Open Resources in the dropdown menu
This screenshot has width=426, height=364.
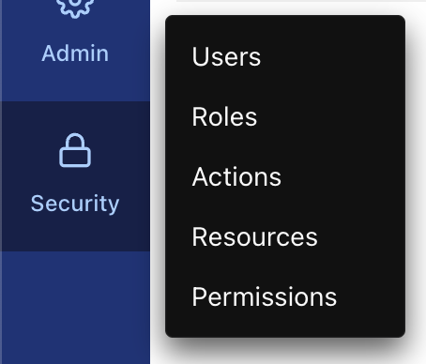click(254, 236)
